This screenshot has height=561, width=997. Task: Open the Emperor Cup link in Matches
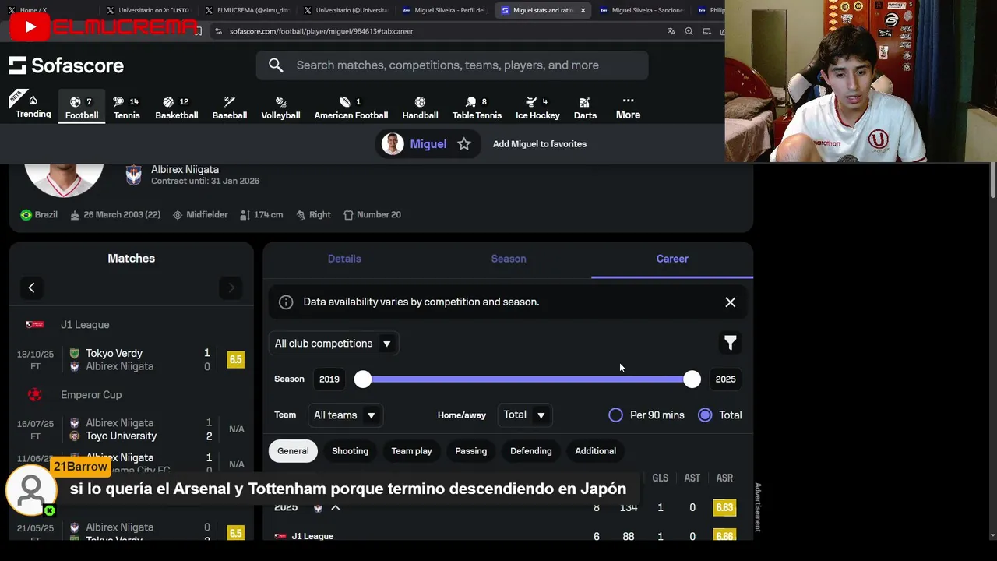click(x=91, y=395)
